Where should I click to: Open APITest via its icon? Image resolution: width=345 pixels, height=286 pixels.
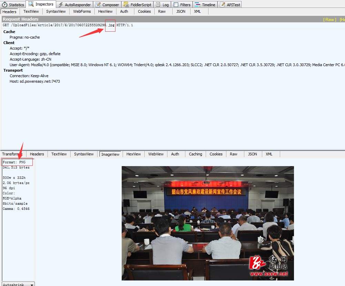[223, 5]
